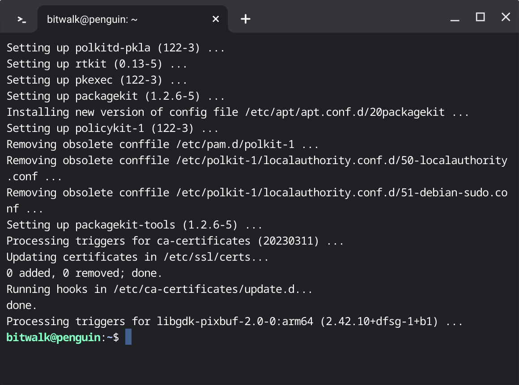Click line 'Setting up packagekit-tools (1.2.6-5)'
The height and width of the screenshot is (385, 519).
134,225
